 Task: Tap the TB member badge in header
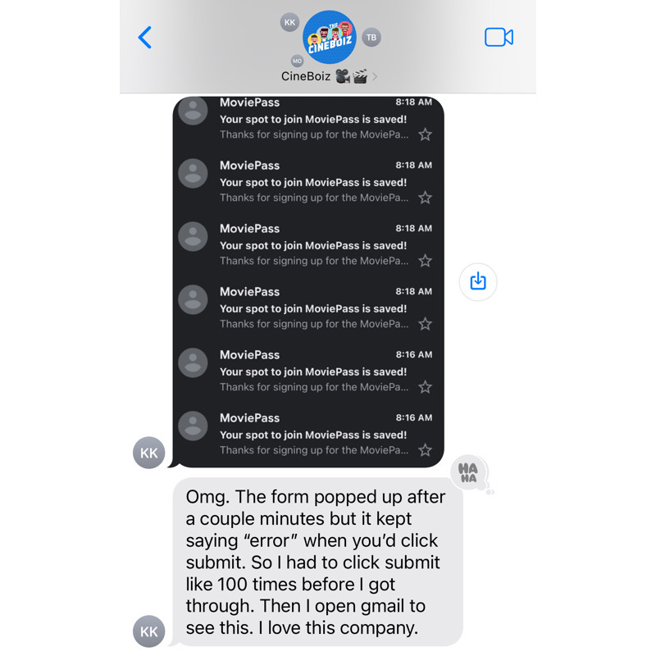(x=371, y=37)
